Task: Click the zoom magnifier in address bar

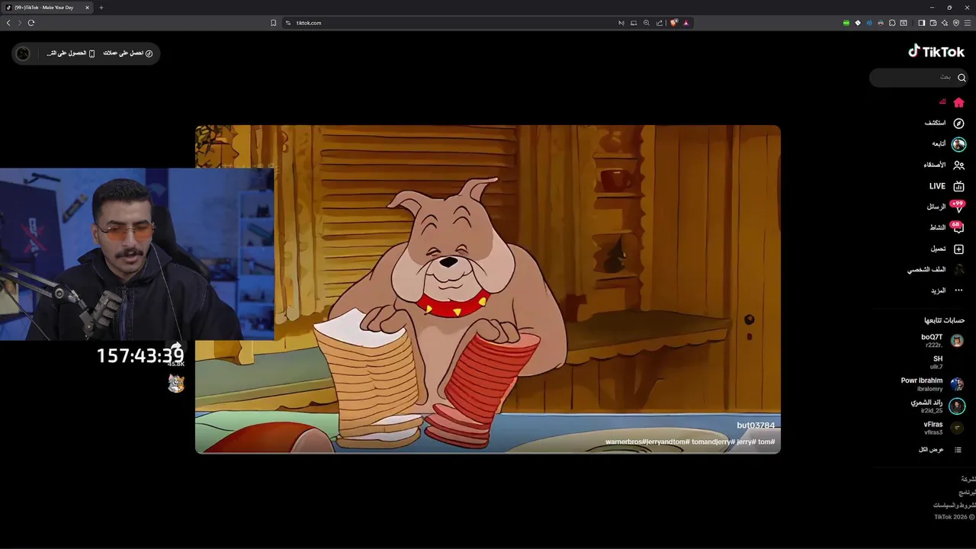Action: pos(647,23)
